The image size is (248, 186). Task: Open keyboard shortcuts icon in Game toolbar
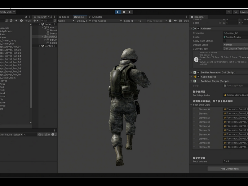[x=180, y=21]
